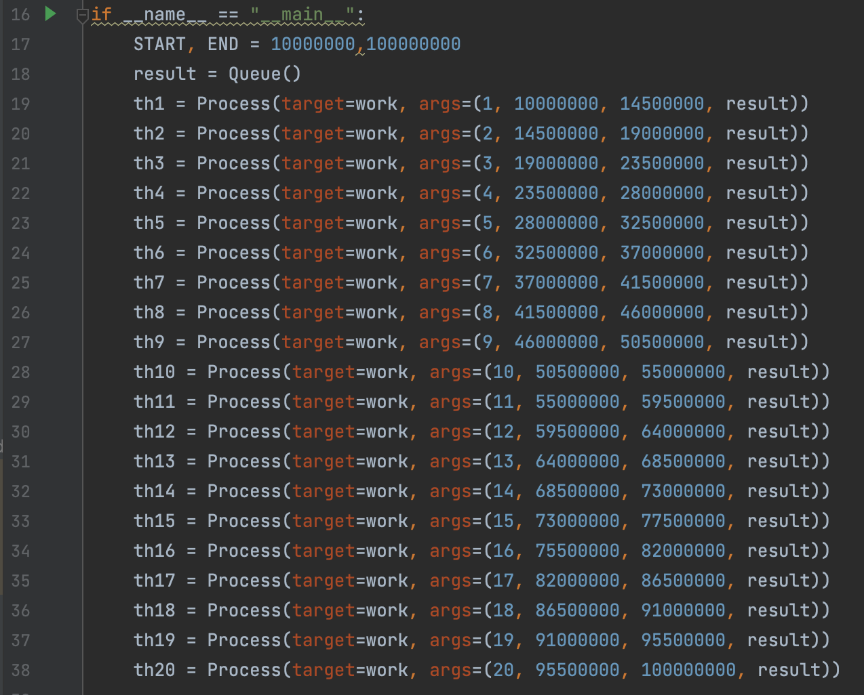Click 41500000 on the th7 line
Image resolution: width=864 pixels, height=695 pixels.
(662, 283)
